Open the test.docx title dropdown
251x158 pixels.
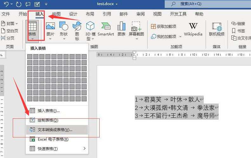(117, 4)
